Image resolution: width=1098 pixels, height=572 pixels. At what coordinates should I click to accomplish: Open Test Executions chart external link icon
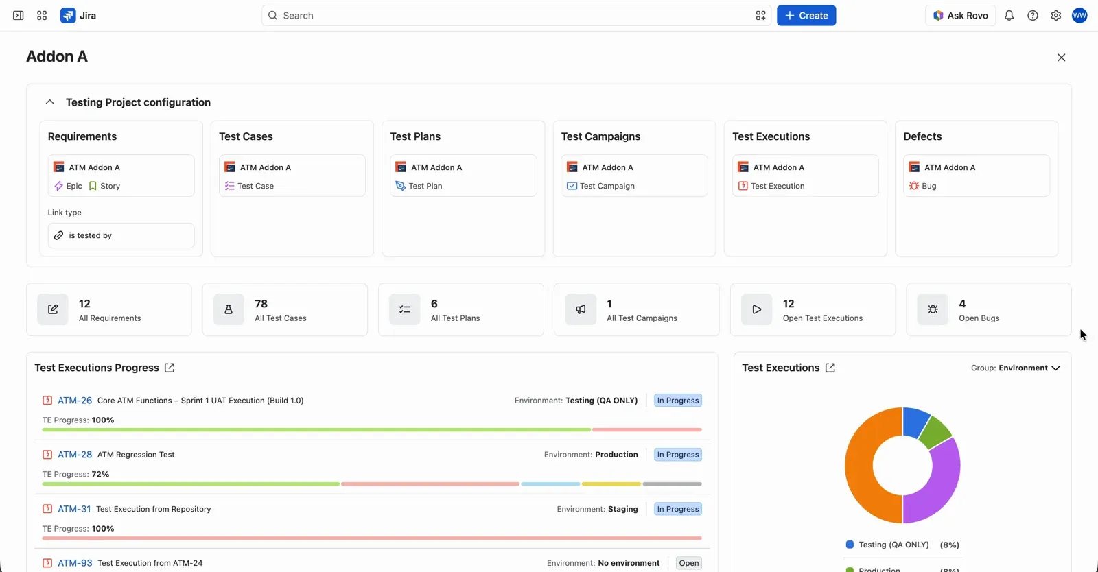[830, 368]
